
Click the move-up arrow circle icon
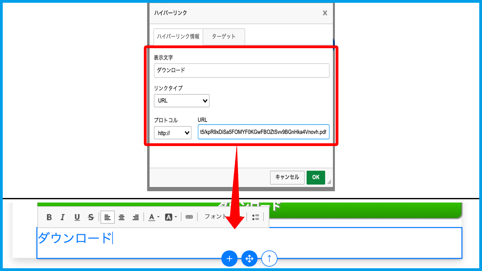[269, 258]
